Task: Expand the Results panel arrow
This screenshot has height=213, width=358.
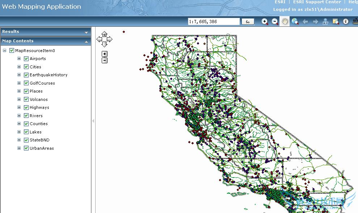Action: coord(86,33)
